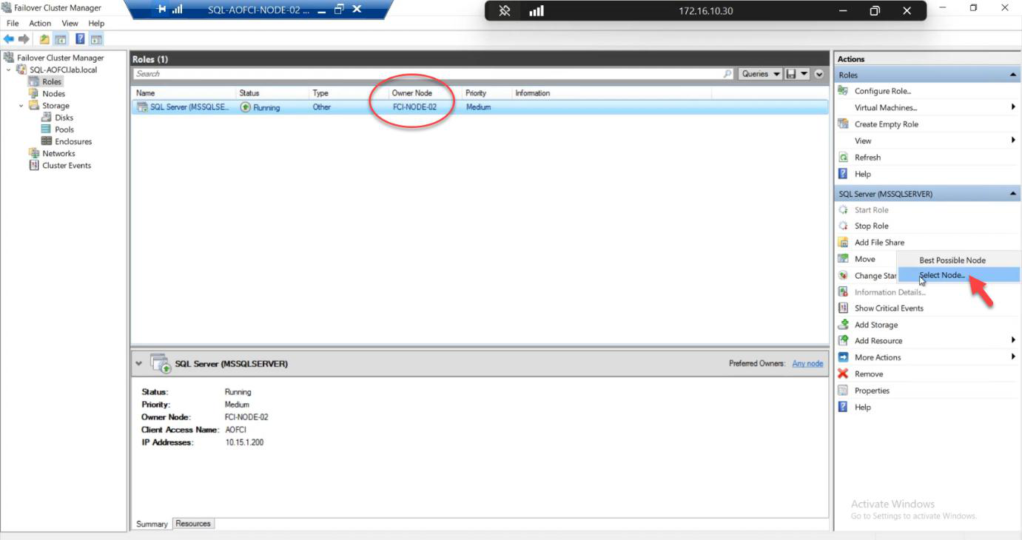This screenshot has height=540, width=1022.
Task: Click the search magnifier icon
Action: [x=728, y=74]
